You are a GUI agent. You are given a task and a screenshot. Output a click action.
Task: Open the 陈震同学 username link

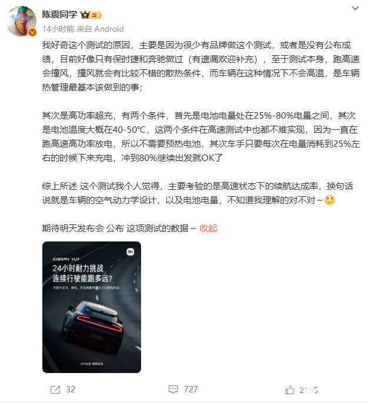pyautogui.click(x=59, y=14)
